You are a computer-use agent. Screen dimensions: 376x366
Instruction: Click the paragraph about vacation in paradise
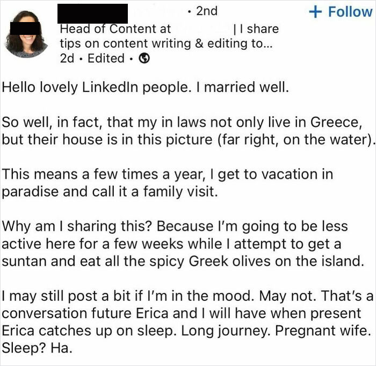coord(168,183)
